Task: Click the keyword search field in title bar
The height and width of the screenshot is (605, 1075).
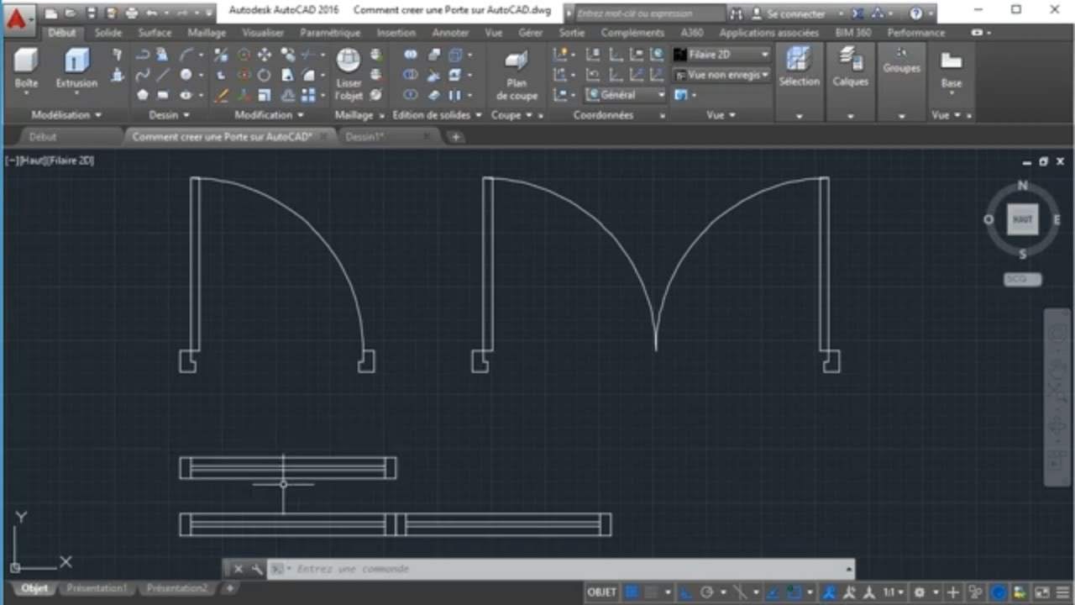Action: click(649, 13)
